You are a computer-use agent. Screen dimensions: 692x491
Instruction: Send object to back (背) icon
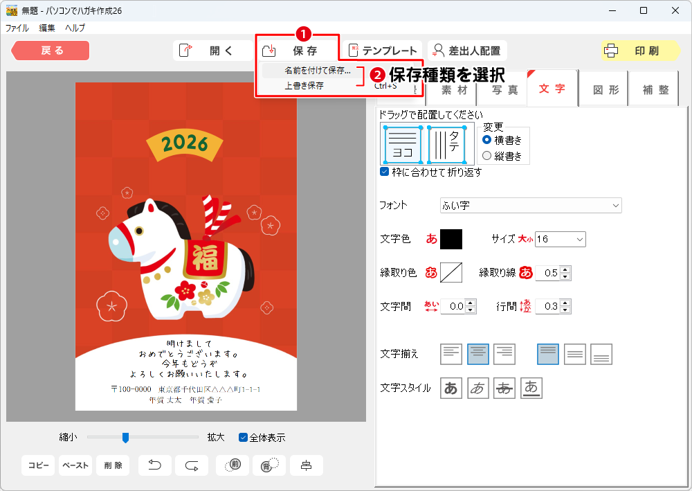[x=269, y=465]
